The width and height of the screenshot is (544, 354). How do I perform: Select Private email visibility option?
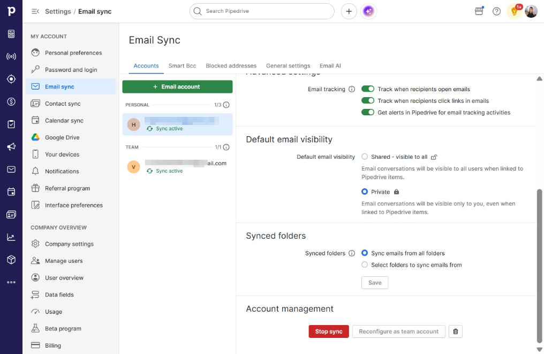[x=364, y=191]
